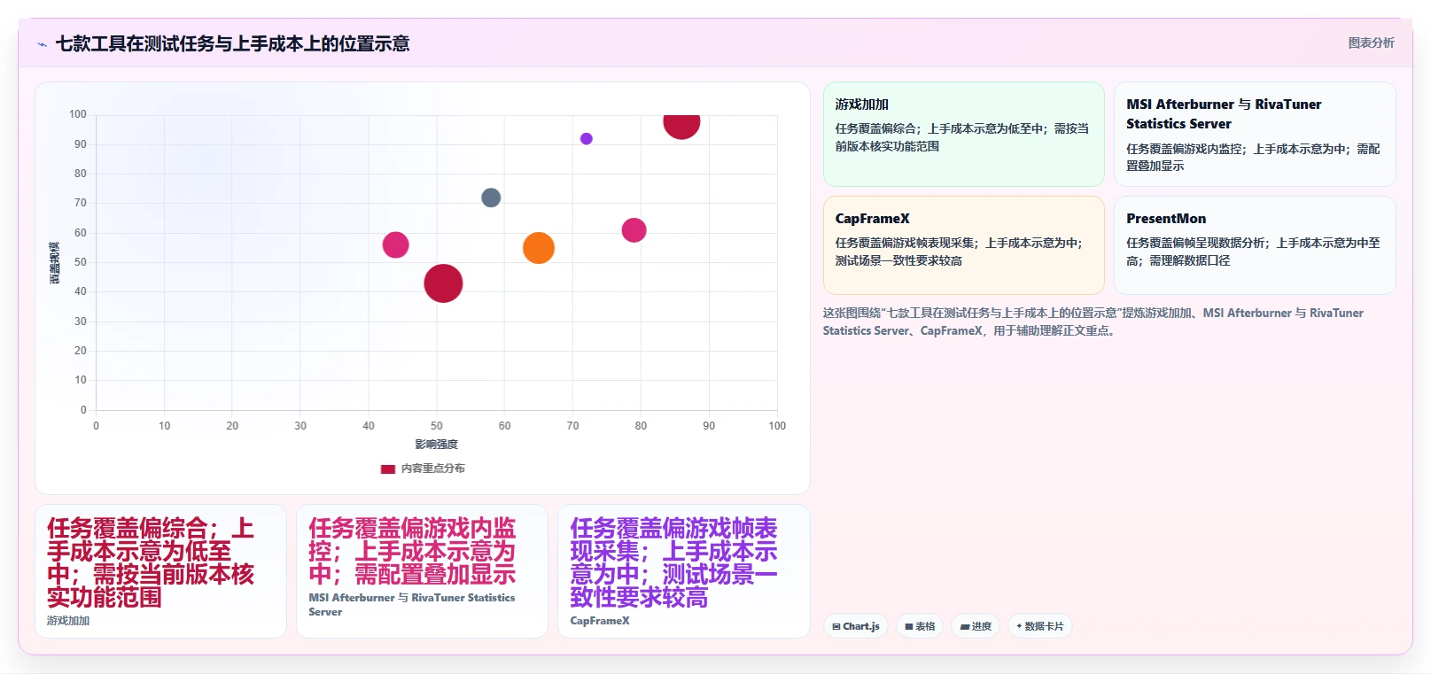The width and height of the screenshot is (1431, 674).
Task: Click the description paragraph starting with 这张图围绕
Action: coord(1093,322)
